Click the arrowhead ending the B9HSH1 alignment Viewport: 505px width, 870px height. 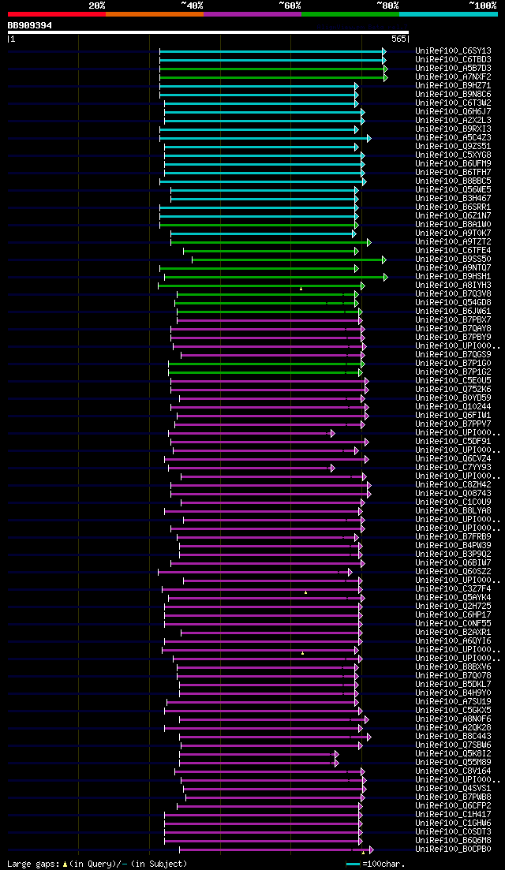[x=386, y=277]
